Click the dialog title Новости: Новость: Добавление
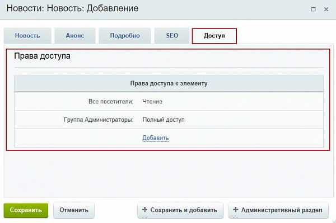Screen dimensions: 336x223 (x=72, y=8)
